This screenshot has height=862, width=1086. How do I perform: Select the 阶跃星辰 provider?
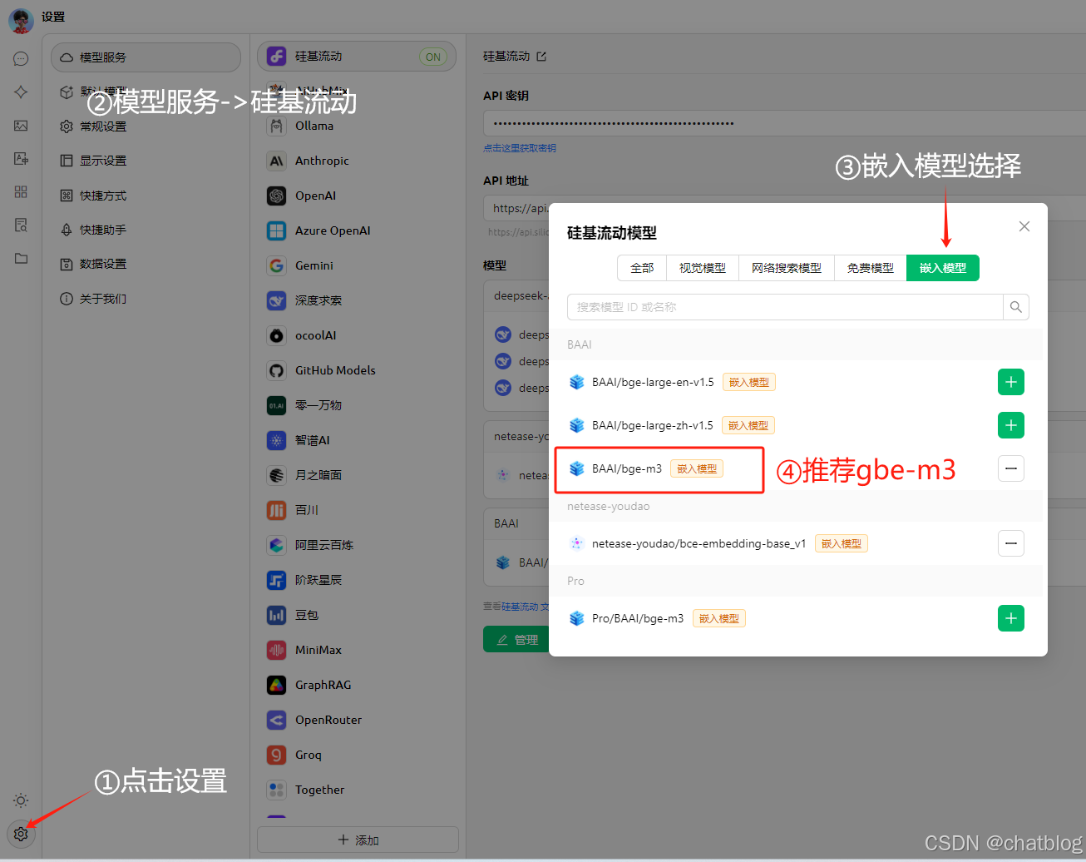tap(357, 580)
